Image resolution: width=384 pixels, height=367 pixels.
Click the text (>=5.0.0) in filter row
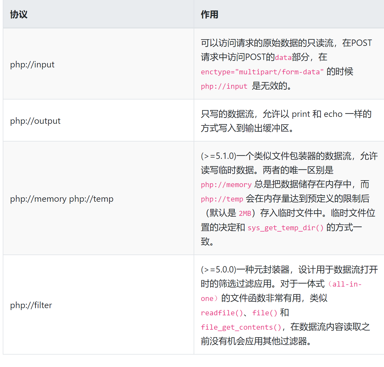pyautogui.click(x=219, y=269)
